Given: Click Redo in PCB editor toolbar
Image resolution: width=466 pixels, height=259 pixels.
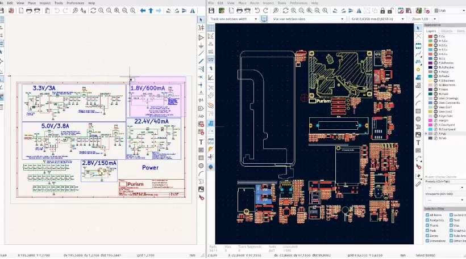Looking at the screenshot, I should [x=265, y=11].
